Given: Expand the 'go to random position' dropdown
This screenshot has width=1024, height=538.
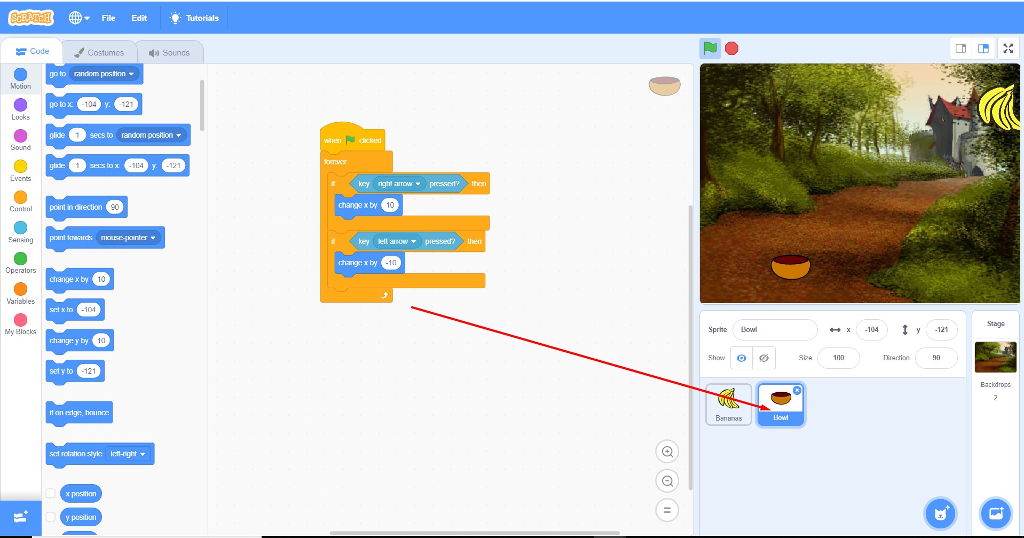Looking at the screenshot, I should (104, 74).
